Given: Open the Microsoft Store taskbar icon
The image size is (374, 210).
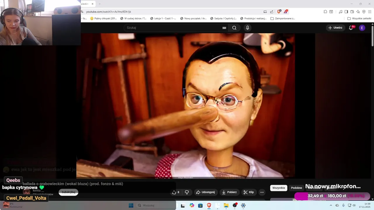Looking at the screenshot, I should [x=200, y=205].
